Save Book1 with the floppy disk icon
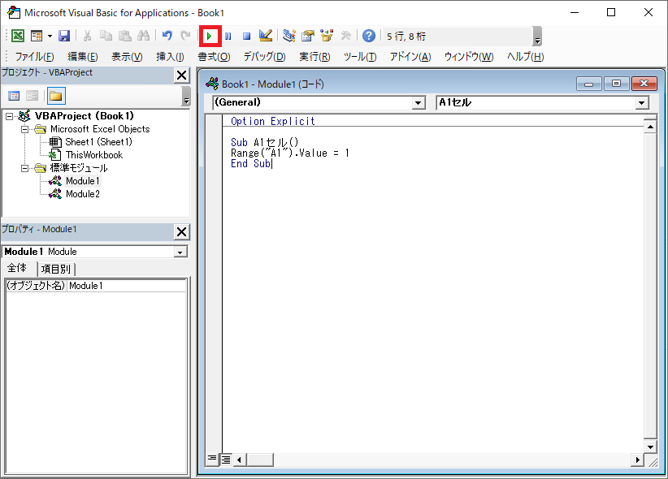Screen dimensions: 668x479 64,36
